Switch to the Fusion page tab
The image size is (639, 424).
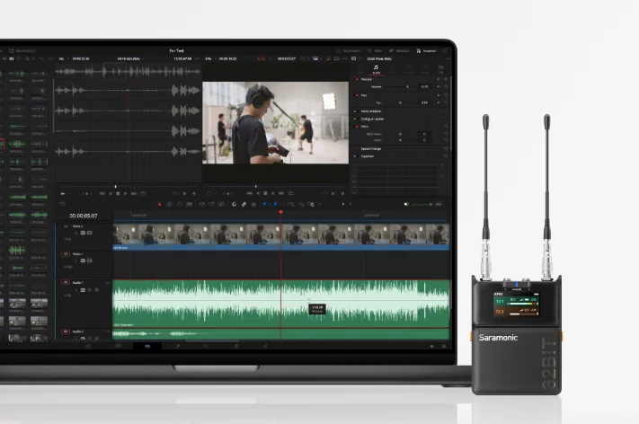pos(177,346)
